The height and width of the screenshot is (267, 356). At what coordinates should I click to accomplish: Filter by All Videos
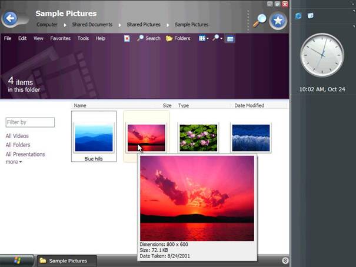point(17,136)
